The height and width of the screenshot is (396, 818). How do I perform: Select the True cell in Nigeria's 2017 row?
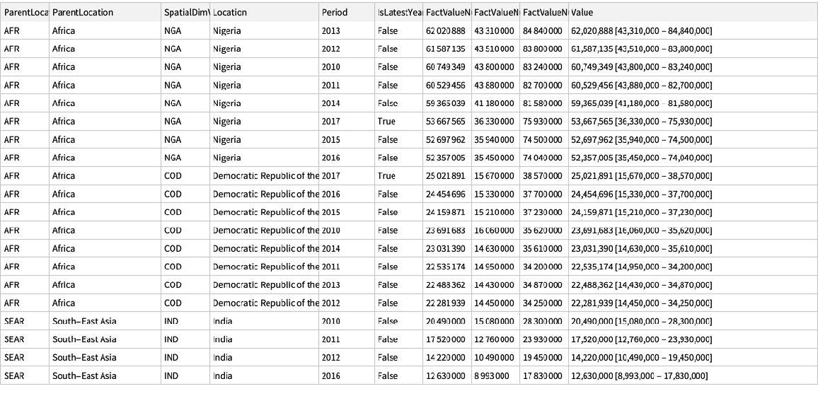click(387, 122)
